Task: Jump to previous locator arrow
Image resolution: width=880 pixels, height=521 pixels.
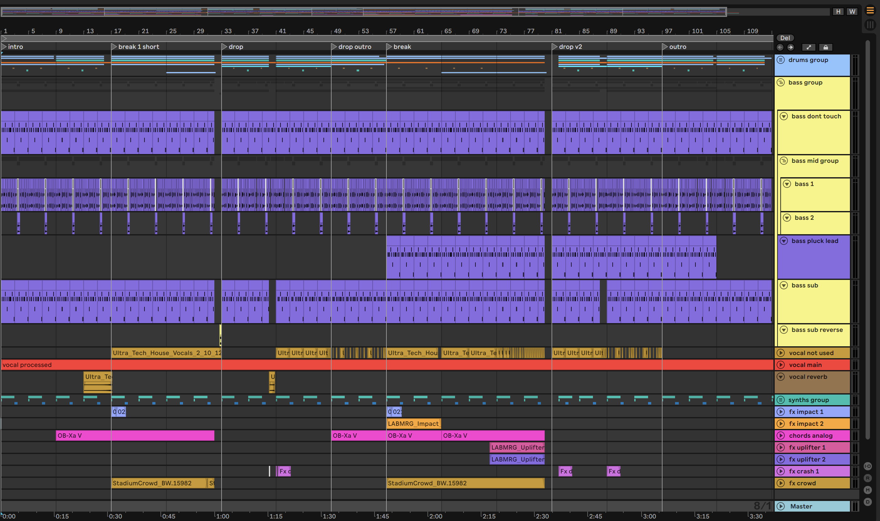Action: coord(780,47)
